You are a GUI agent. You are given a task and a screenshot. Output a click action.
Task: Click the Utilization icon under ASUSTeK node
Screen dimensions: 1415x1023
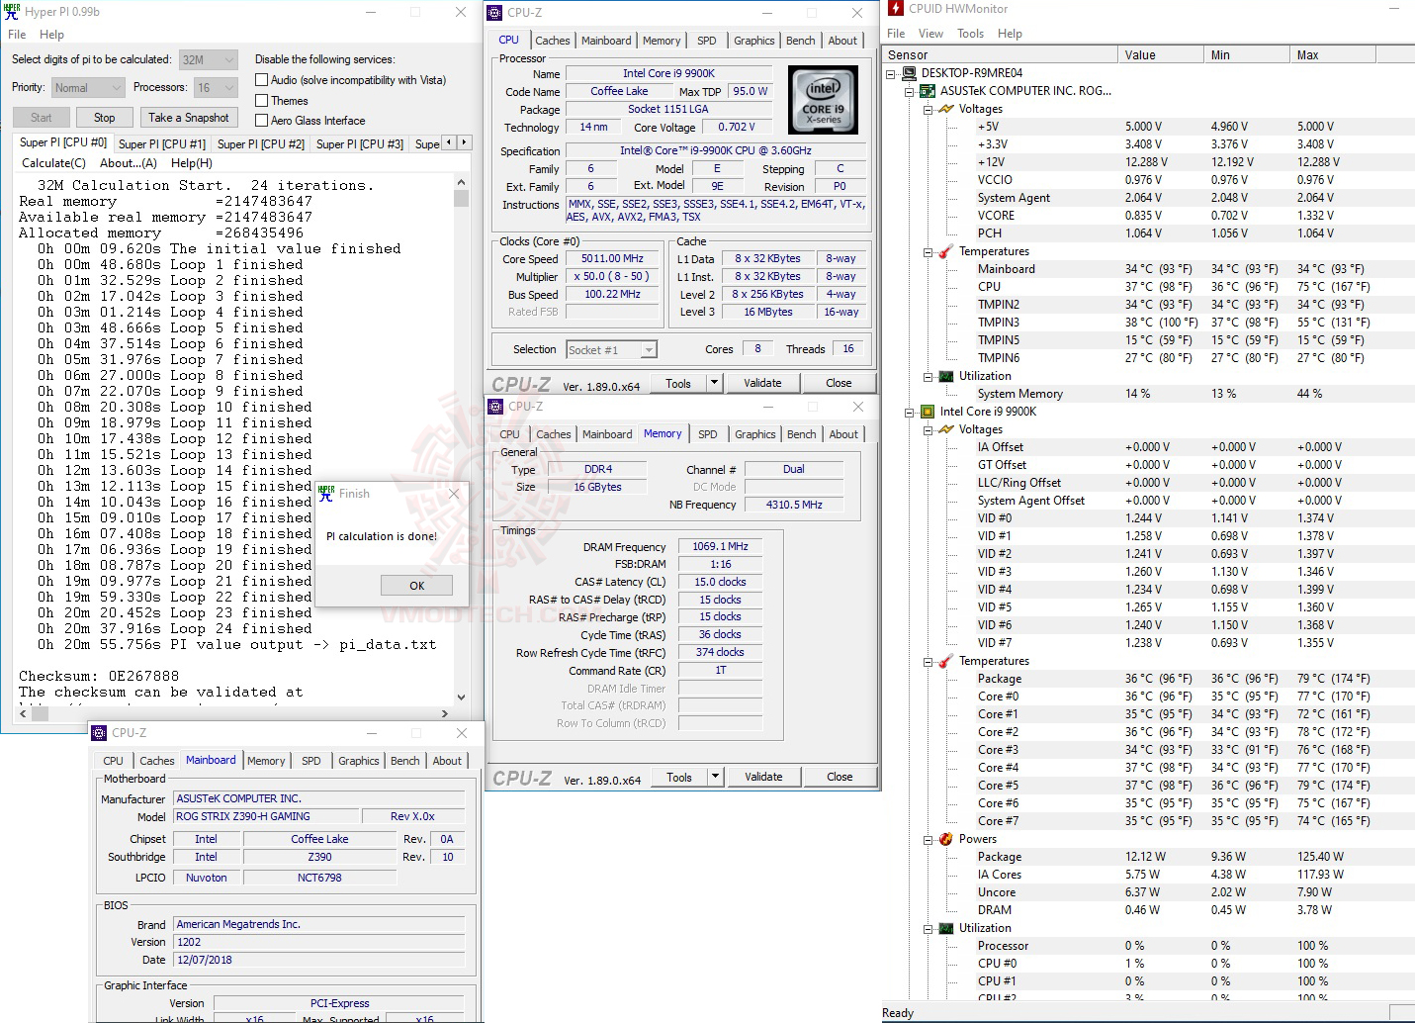(x=946, y=376)
